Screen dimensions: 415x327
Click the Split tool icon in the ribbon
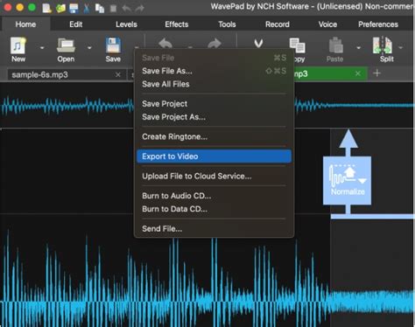pos(383,45)
